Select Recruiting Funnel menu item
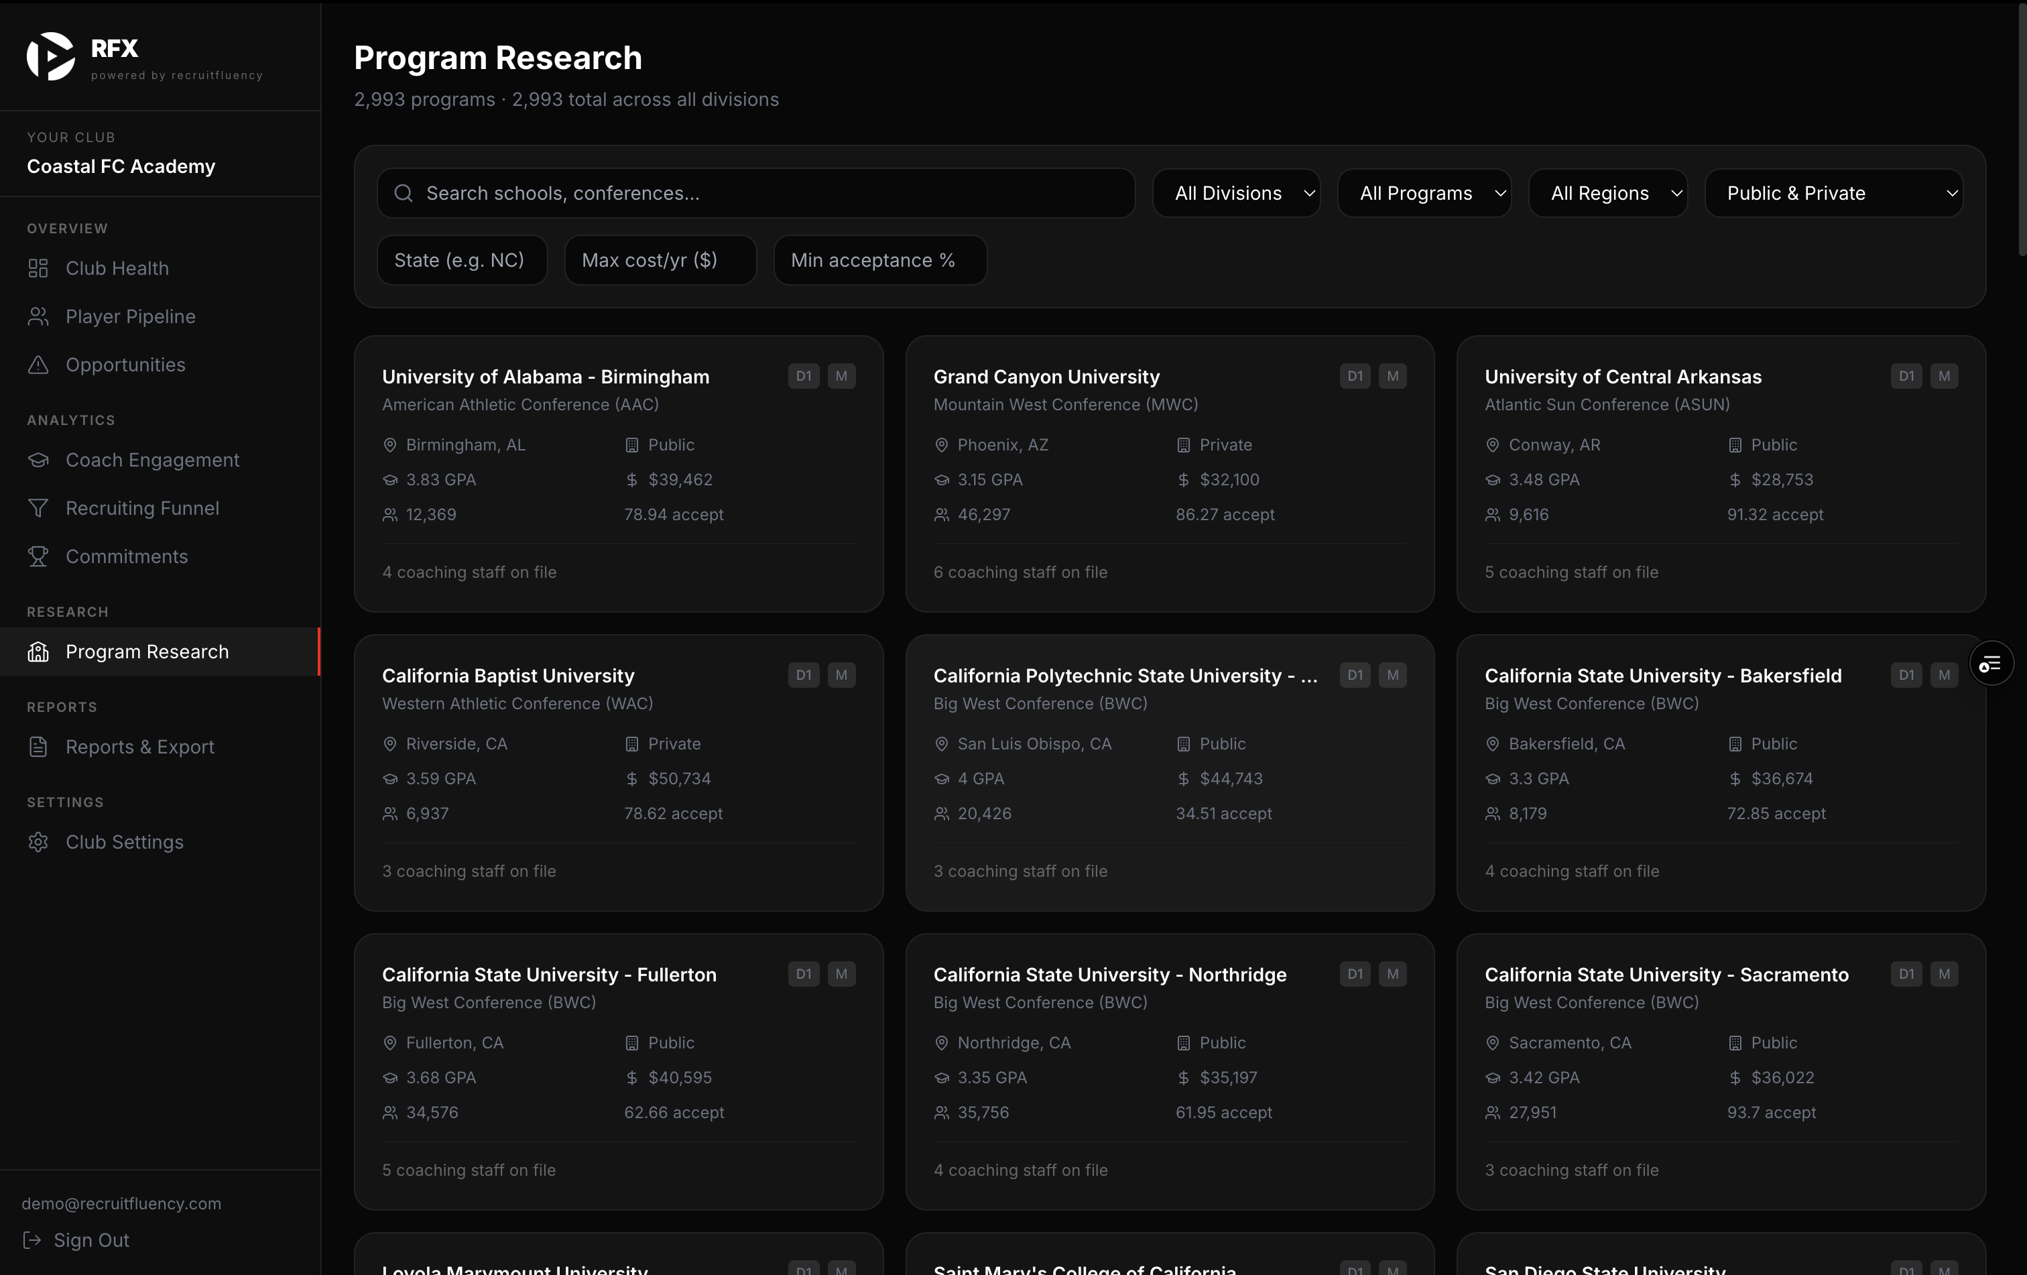Screen dimensions: 2027x1275 pos(160,508)
